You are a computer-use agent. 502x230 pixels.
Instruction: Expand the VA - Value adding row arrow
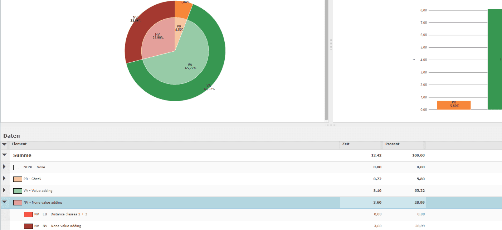point(4,190)
